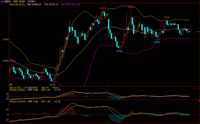Click the 2天 day-range label

coord(11,85)
